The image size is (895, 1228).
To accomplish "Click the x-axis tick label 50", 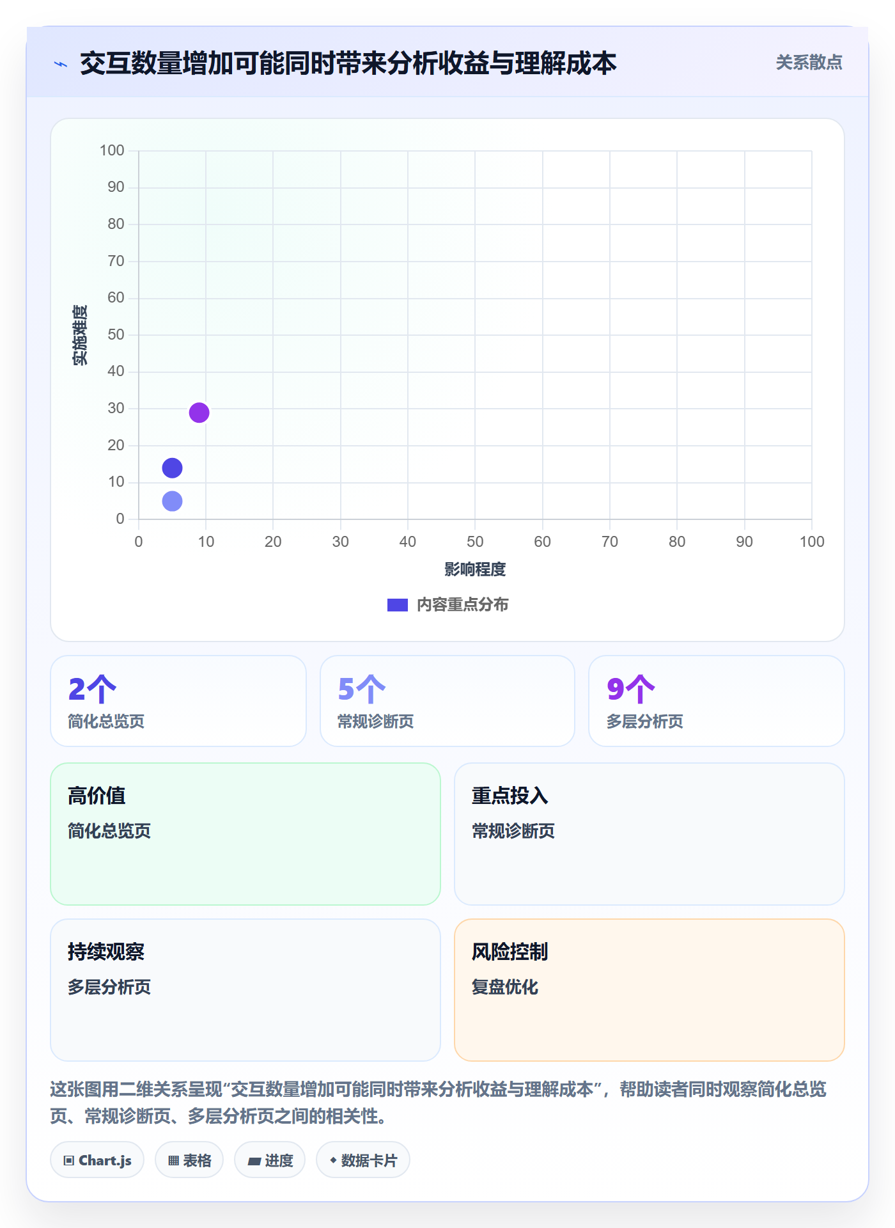I will pyautogui.click(x=475, y=542).
